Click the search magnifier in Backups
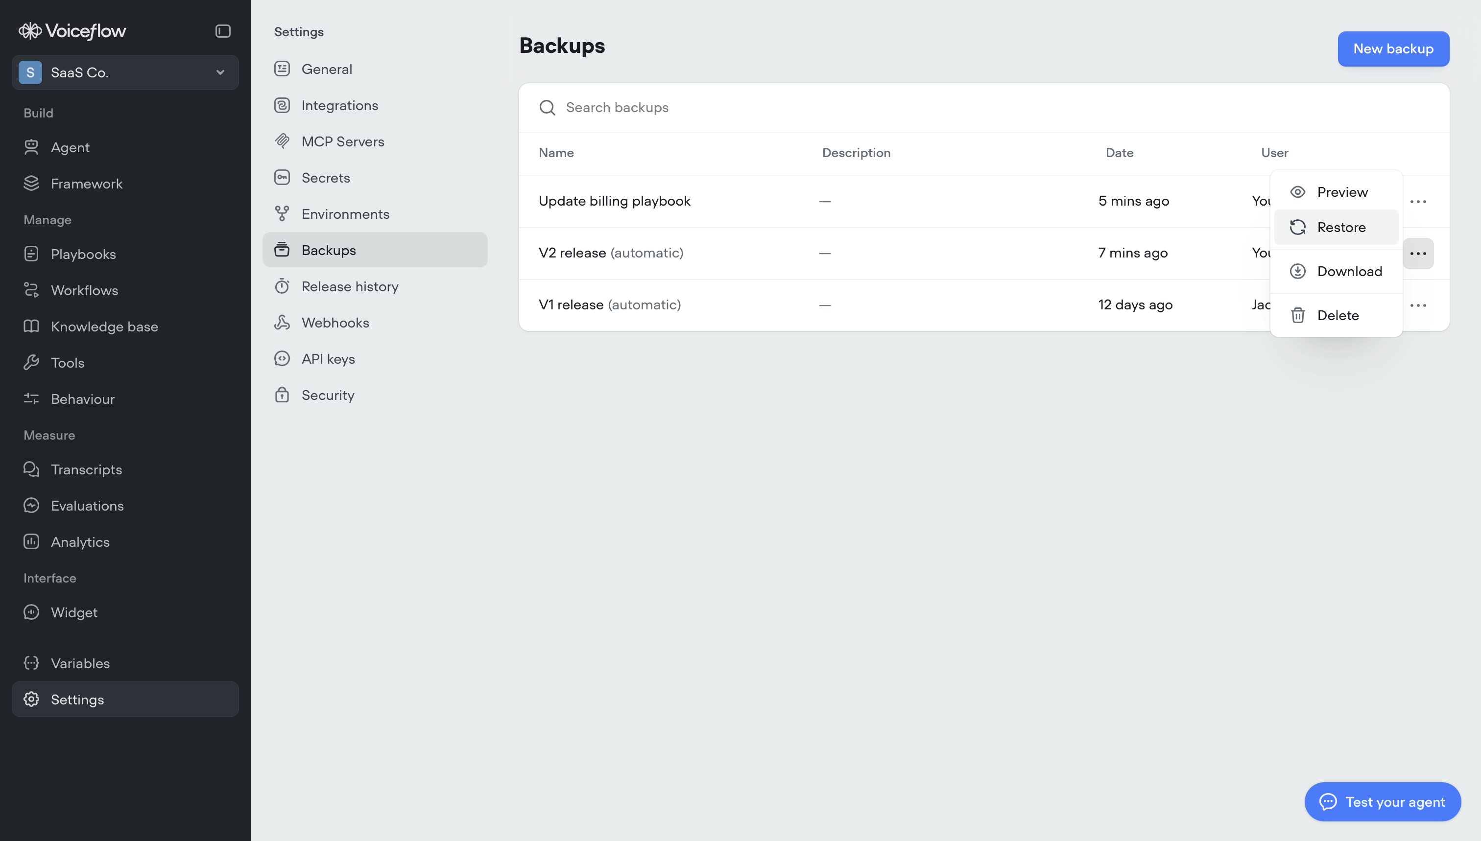Screen dimensions: 1481x841 click(547, 107)
